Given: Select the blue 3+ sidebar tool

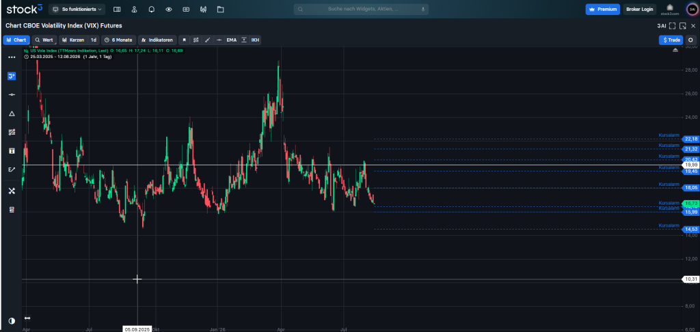Looking at the screenshot, I should (12, 77).
